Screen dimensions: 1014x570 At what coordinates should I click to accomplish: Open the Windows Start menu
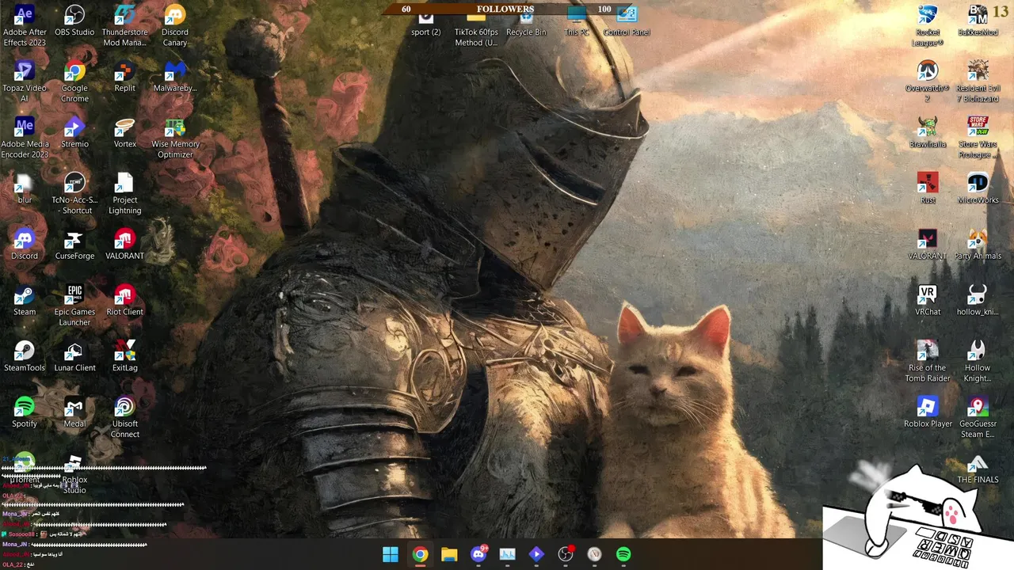(391, 554)
